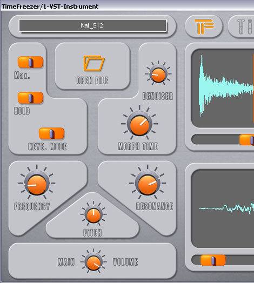The width and height of the screenshot is (254, 283).
Task: Click the MORPH TIME label
Action: click(x=138, y=146)
